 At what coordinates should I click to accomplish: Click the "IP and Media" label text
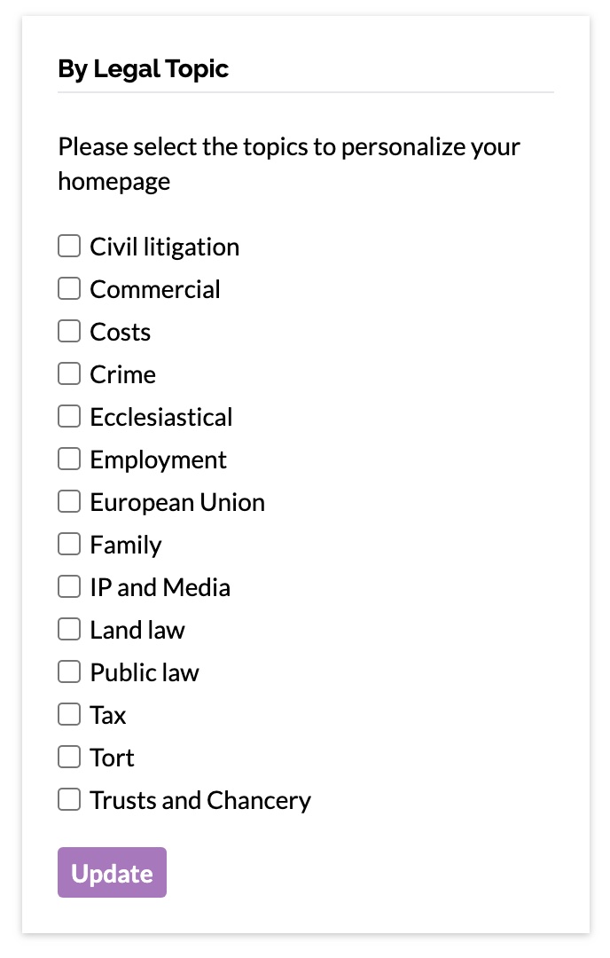tap(160, 587)
